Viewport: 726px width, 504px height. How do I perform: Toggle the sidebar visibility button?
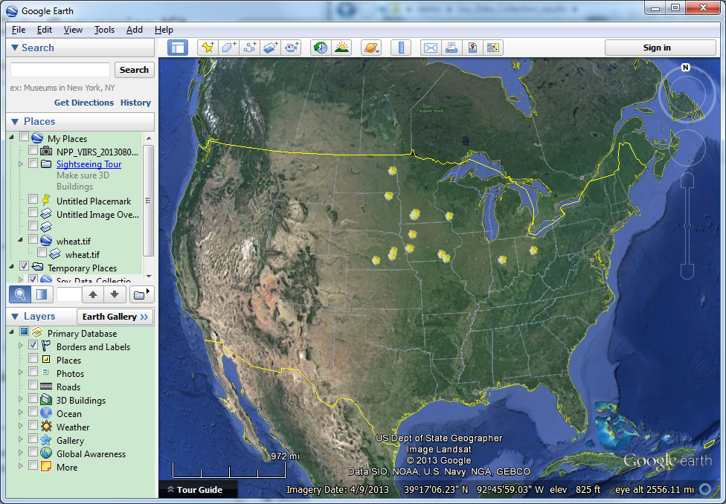pos(178,48)
